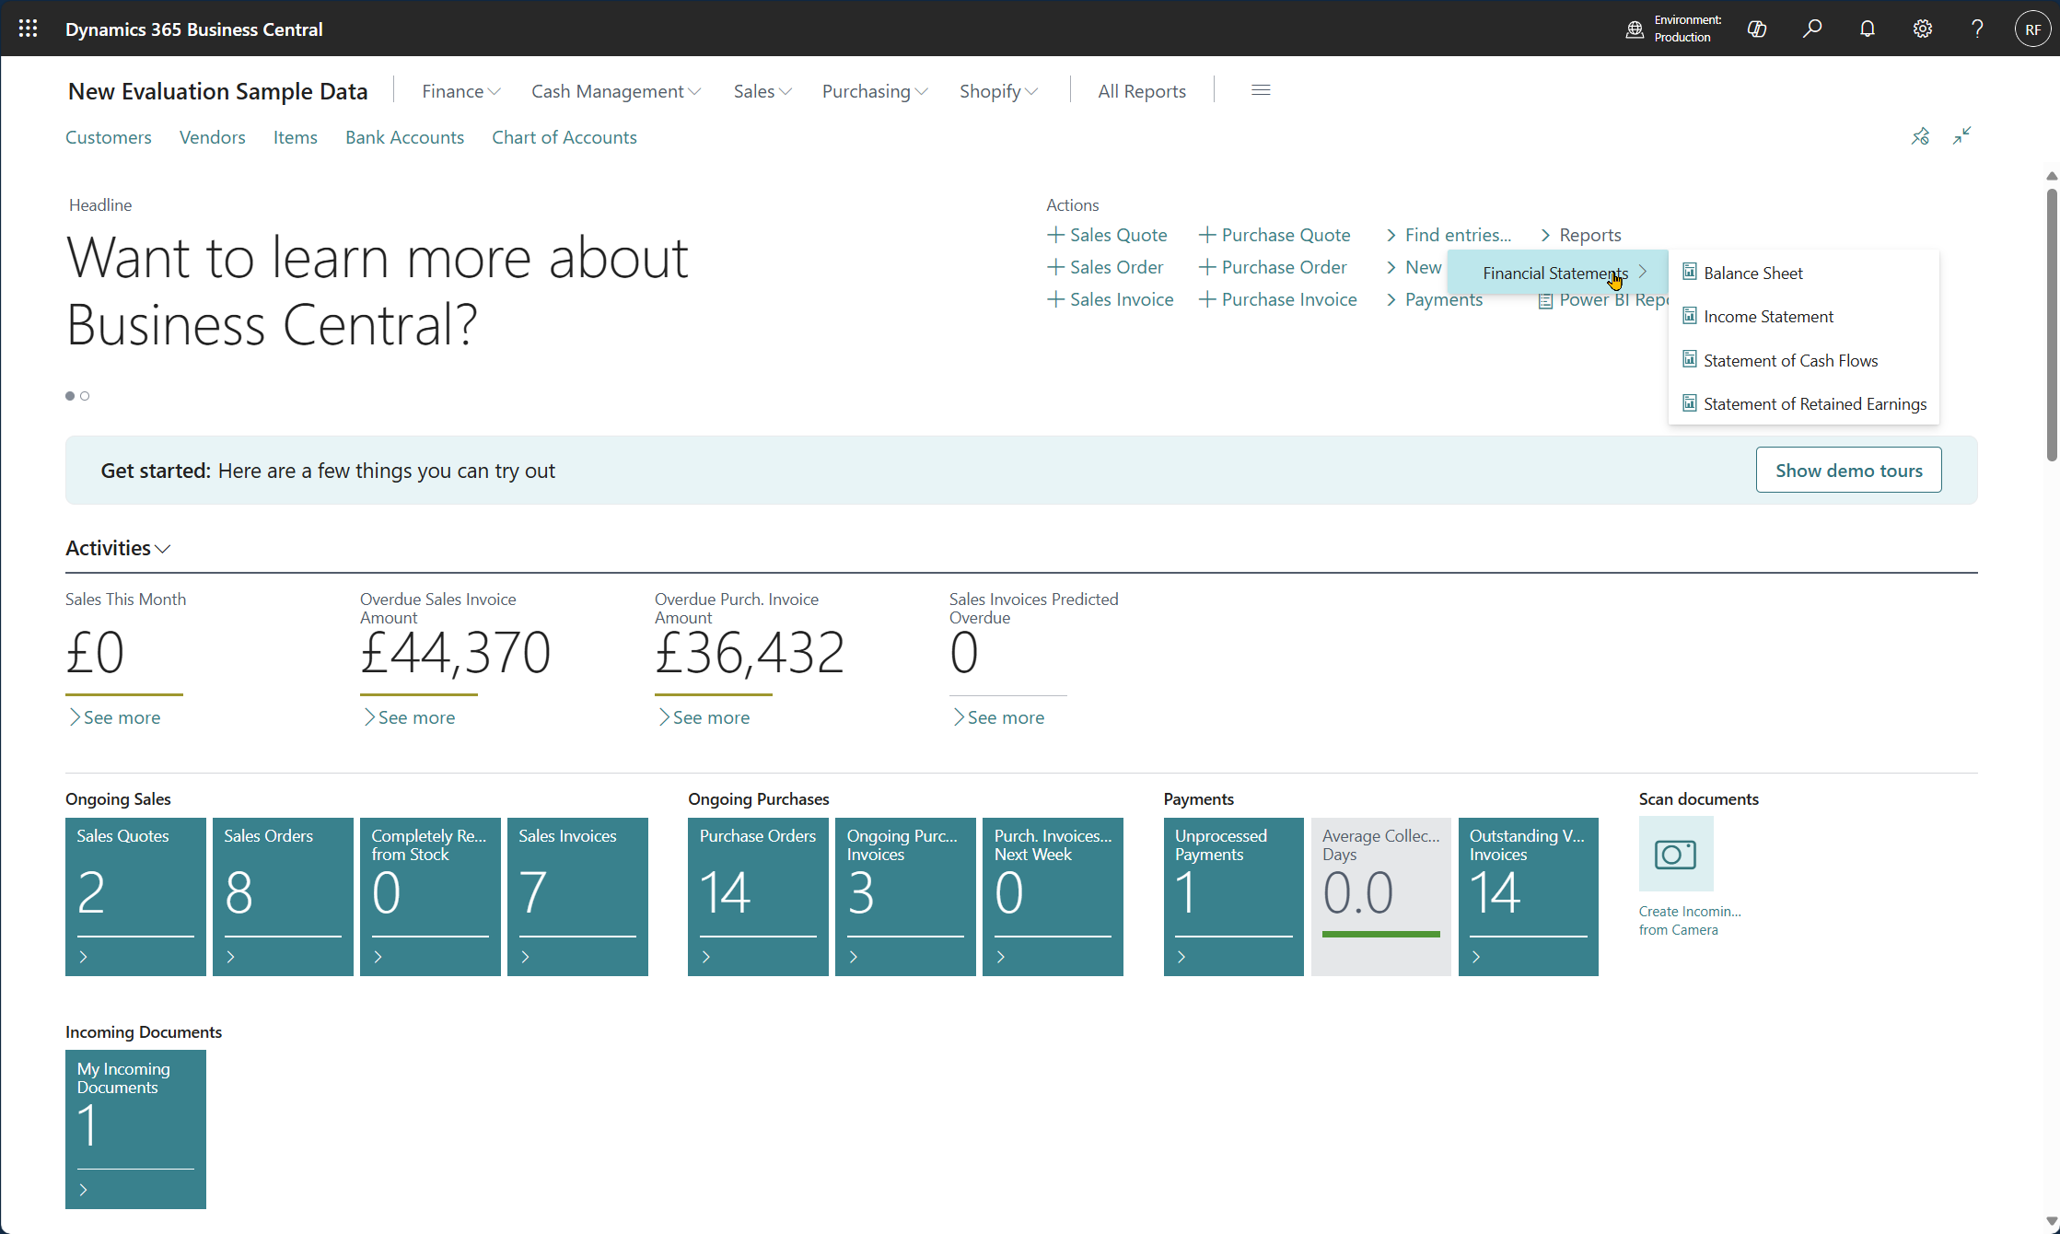Click the scrollbar down arrow
Image resolution: width=2060 pixels, height=1234 pixels.
2052,1221
